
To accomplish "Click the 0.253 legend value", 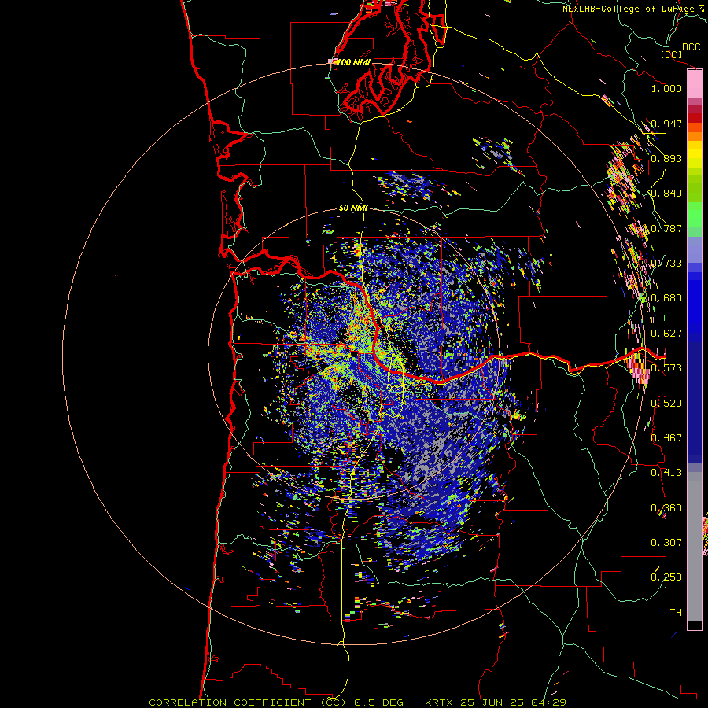I will tap(666, 577).
